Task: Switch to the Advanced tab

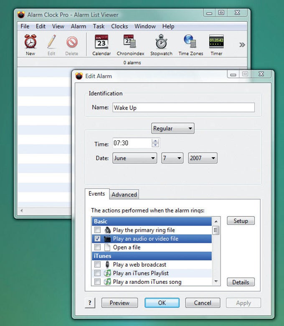Action: pos(124,195)
